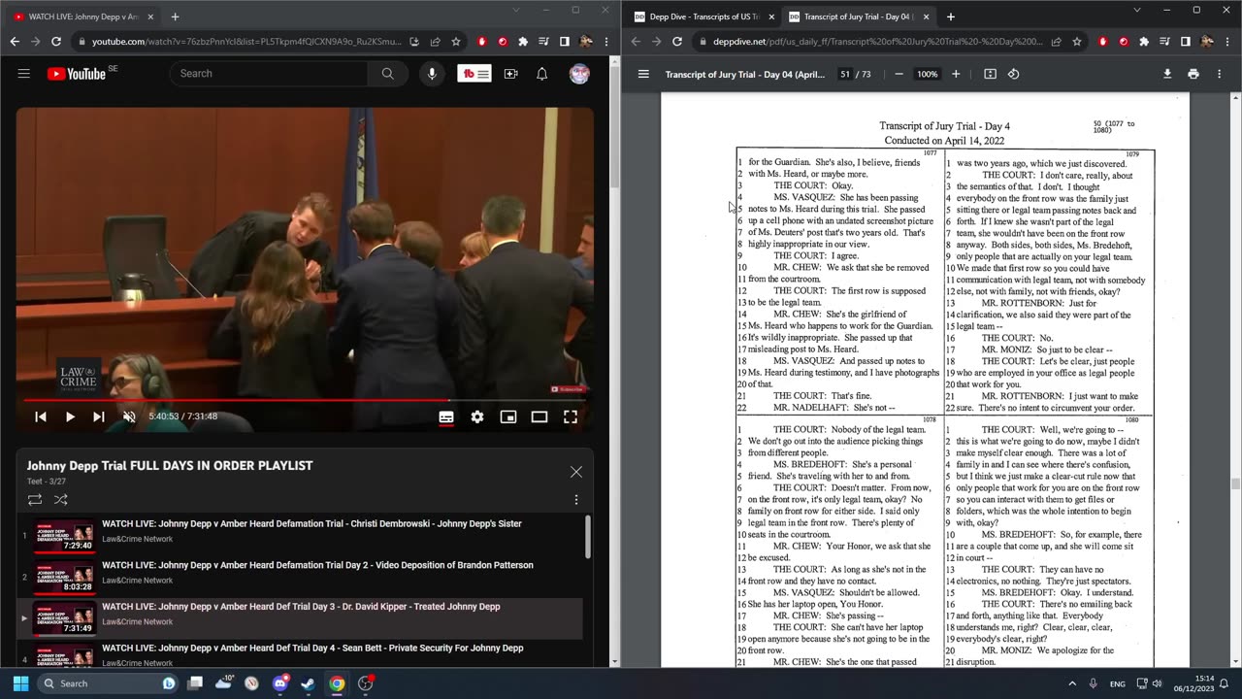Rotate the PDF counterclockwise
1242x699 pixels.
point(1013,74)
